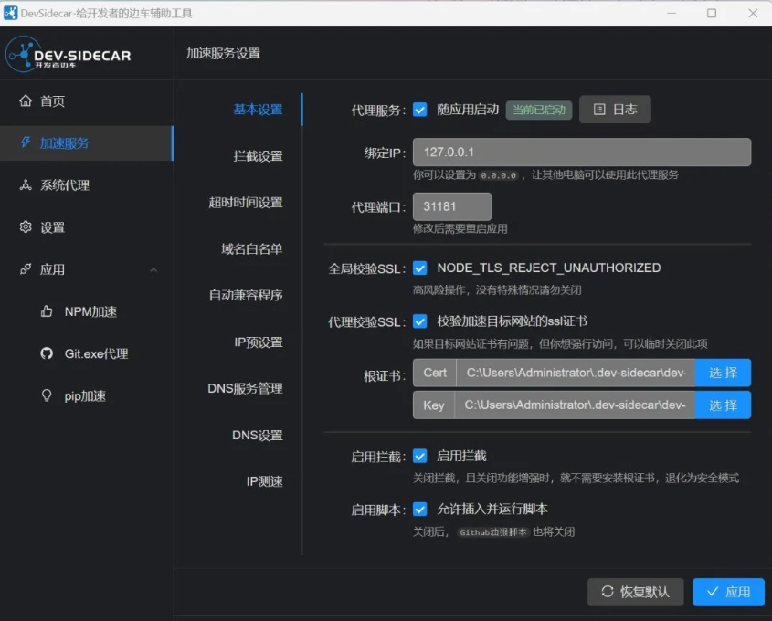Toggle 校验加速目标网站的ssl证书 checkbox
This screenshot has height=621, width=772.
coord(420,321)
